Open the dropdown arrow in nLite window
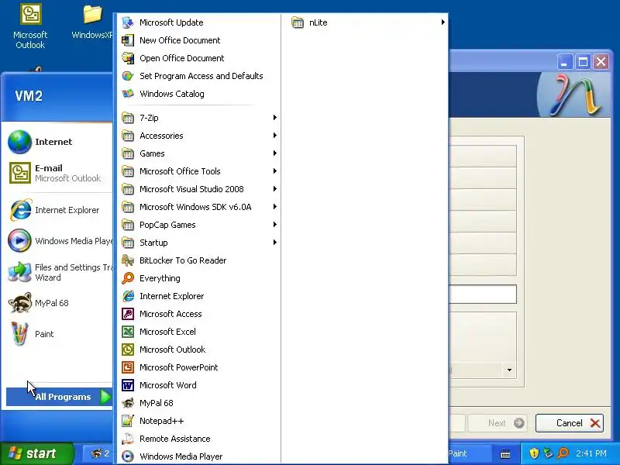This screenshot has width=620, height=465. pyautogui.click(x=509, y=370)
